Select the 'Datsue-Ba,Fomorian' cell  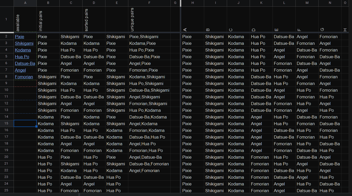pos(149,164)
